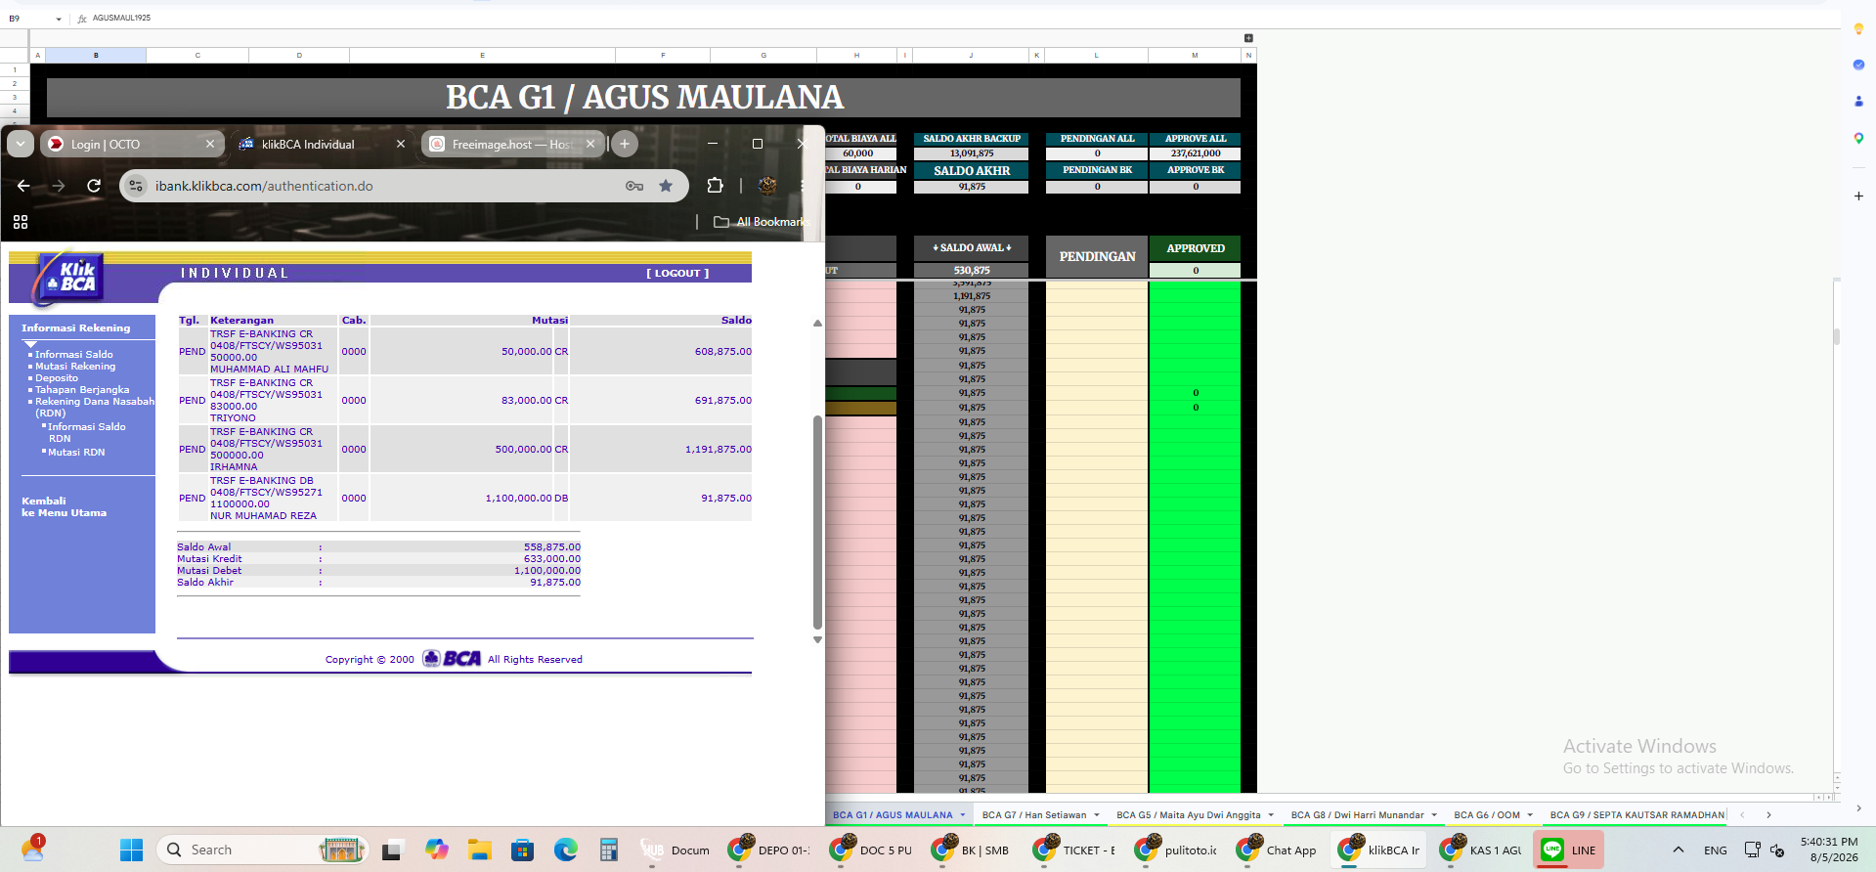
Task: Show next sheet tabs with right arrow
Action: pyautogui.click(x=1768, y=815)
